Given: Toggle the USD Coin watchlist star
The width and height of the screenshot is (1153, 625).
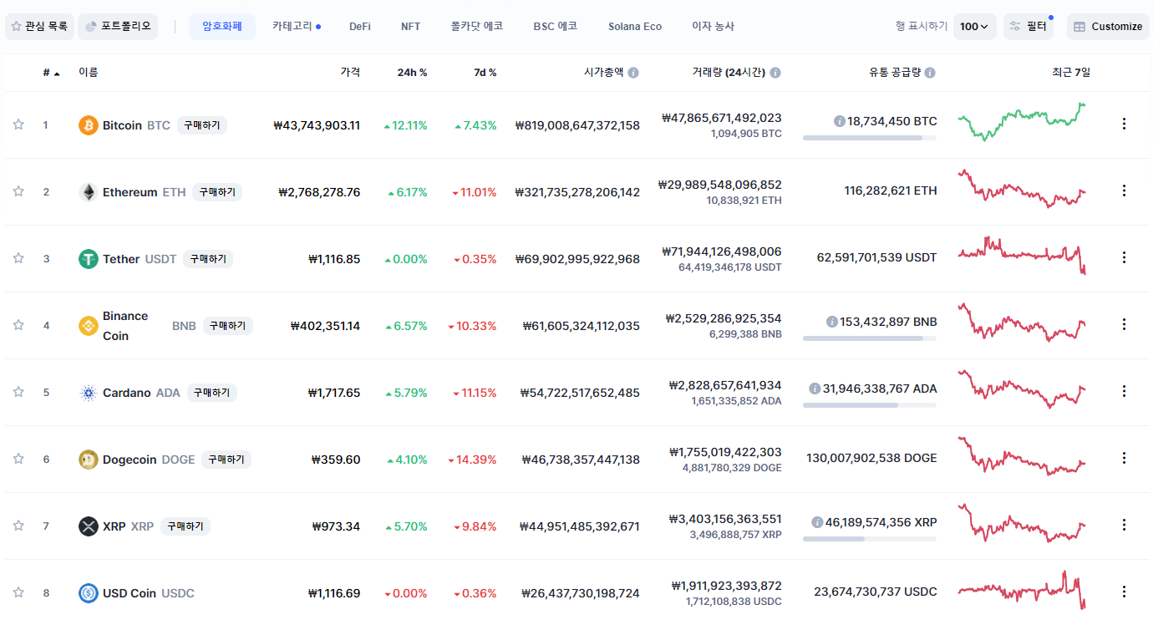Looking at the screenshot, I should click(x=18, y=592).
